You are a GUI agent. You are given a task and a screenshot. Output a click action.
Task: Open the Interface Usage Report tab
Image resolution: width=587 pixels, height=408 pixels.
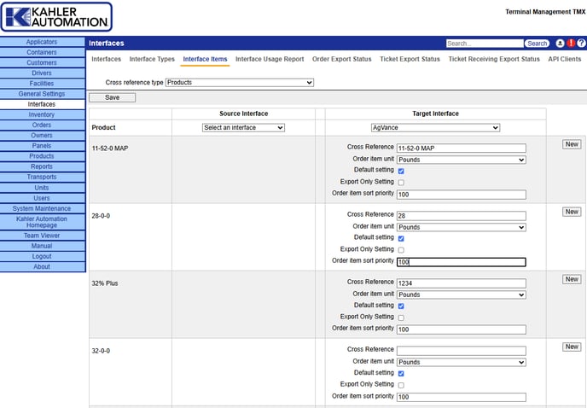[x=270, y=59]
